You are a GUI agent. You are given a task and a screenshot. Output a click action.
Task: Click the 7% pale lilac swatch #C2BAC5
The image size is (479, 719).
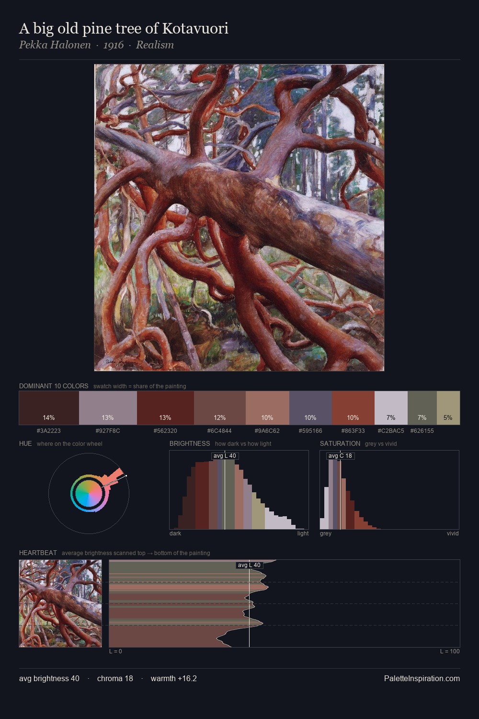391,408
